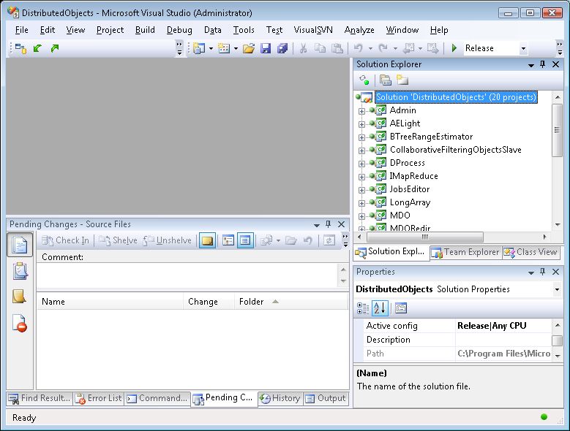Open Solution Explorer window position dropdown arrow

tap(531, 65)
